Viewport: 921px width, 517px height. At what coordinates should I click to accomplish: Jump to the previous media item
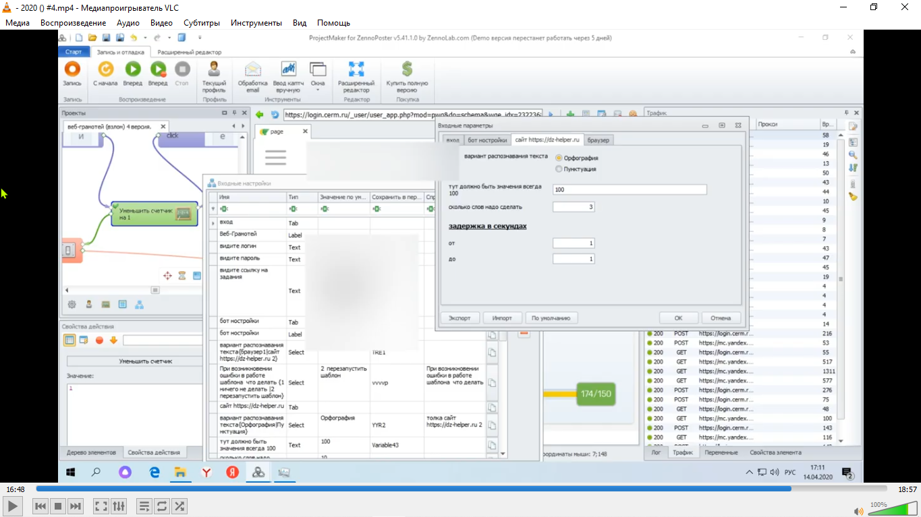pyautogui.click(x=40, y=506)
